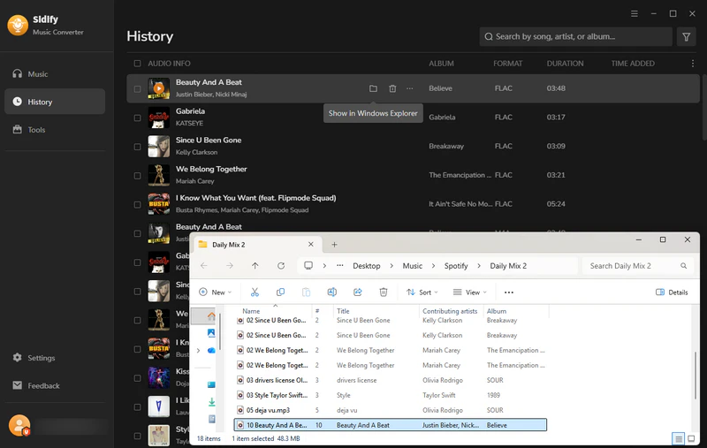Check the box for Since U Been Gone
707x448 pixels.
137,147
